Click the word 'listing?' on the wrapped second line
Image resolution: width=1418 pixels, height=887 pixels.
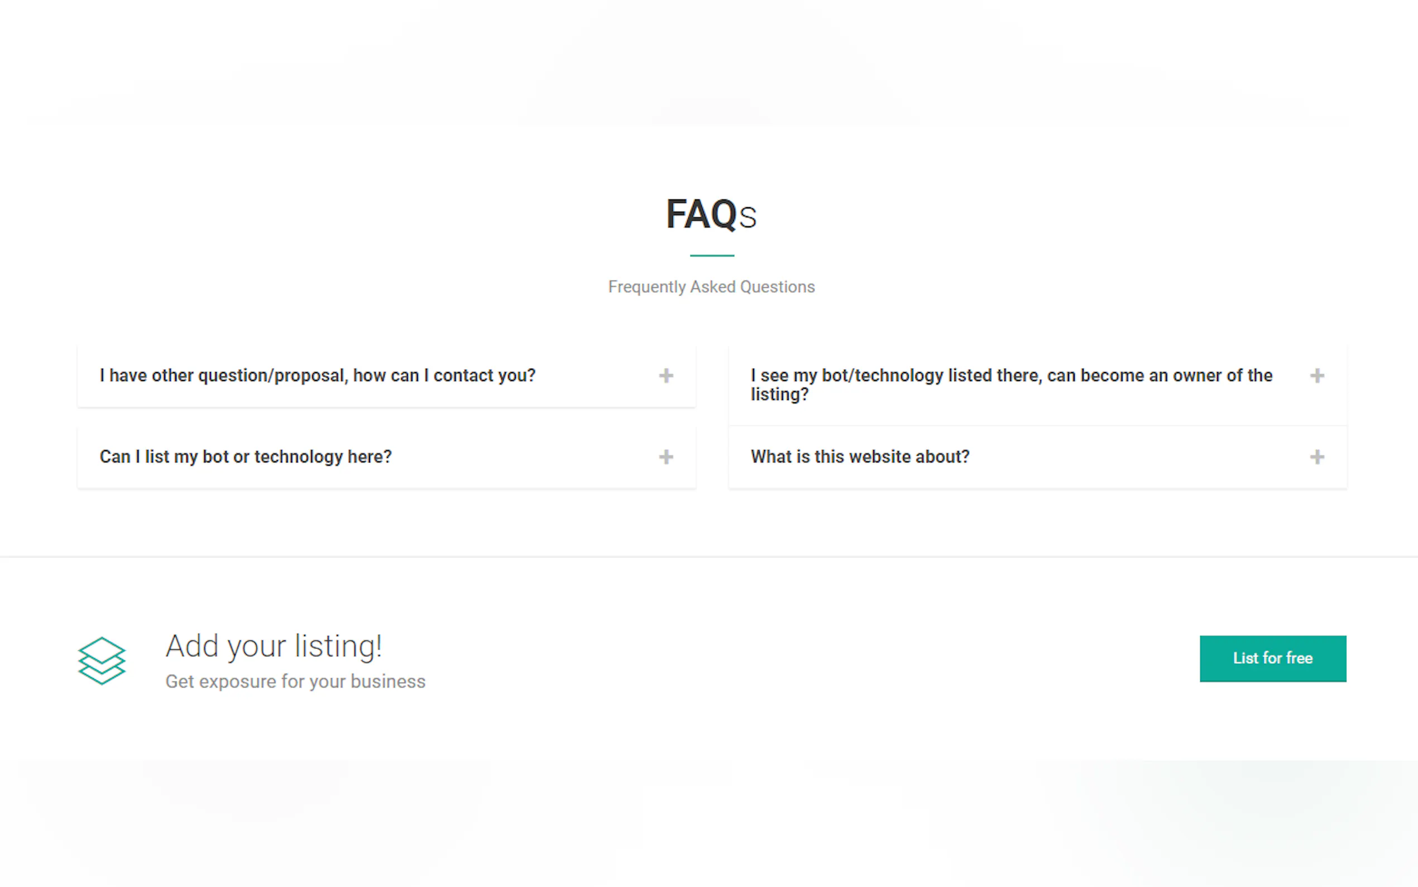(779, 395)
